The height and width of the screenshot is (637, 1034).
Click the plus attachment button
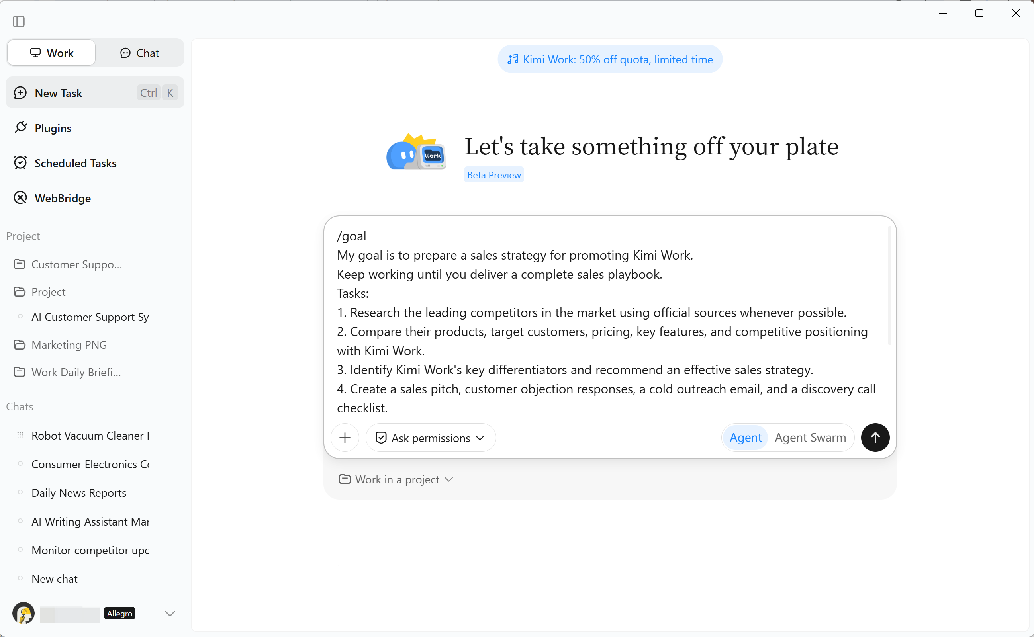tap(345, 437)
